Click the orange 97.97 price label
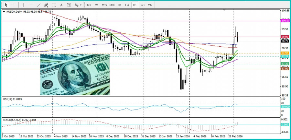The height and width of the screenshot is (140, 291). pyautogui.click(x=285, y=53)
